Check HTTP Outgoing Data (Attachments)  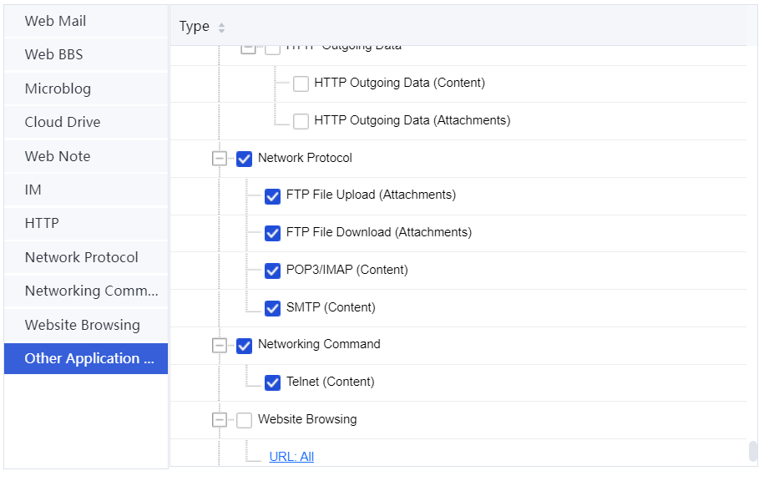pos(301,121)
